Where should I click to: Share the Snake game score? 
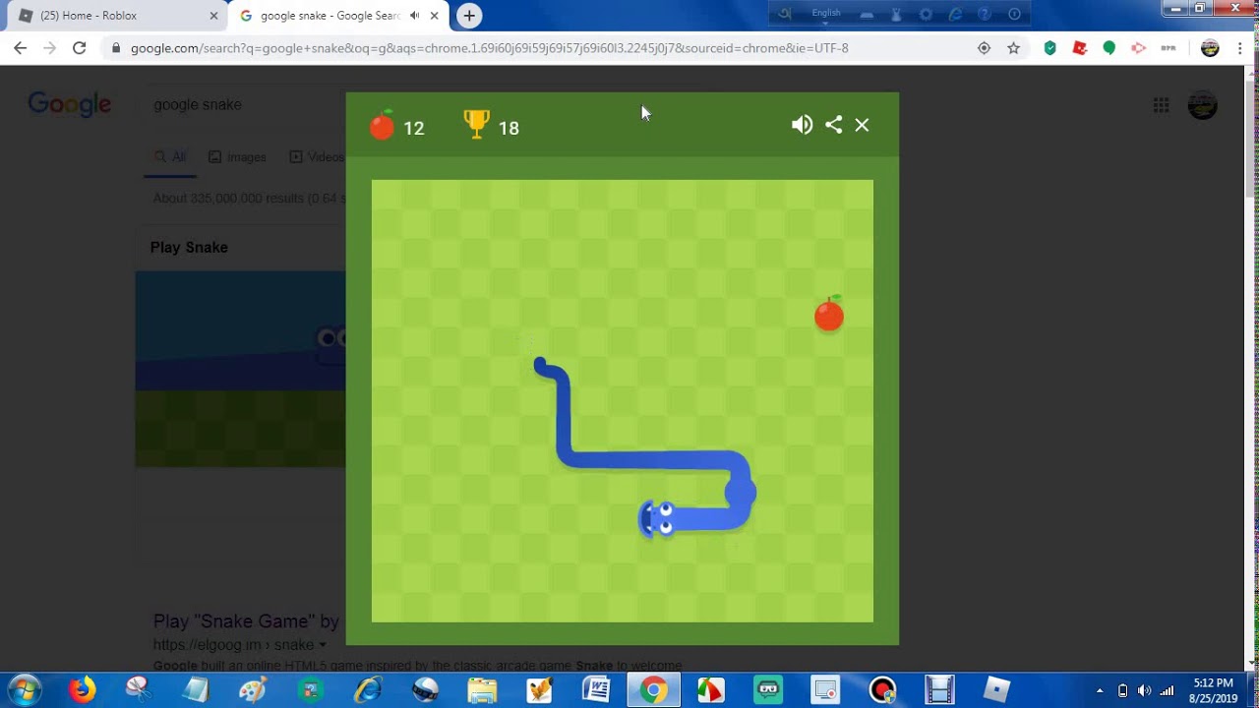tap(833, 125)
